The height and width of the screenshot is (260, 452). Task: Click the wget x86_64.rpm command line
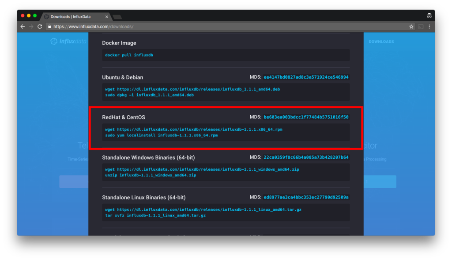click(x=193, y=129)
